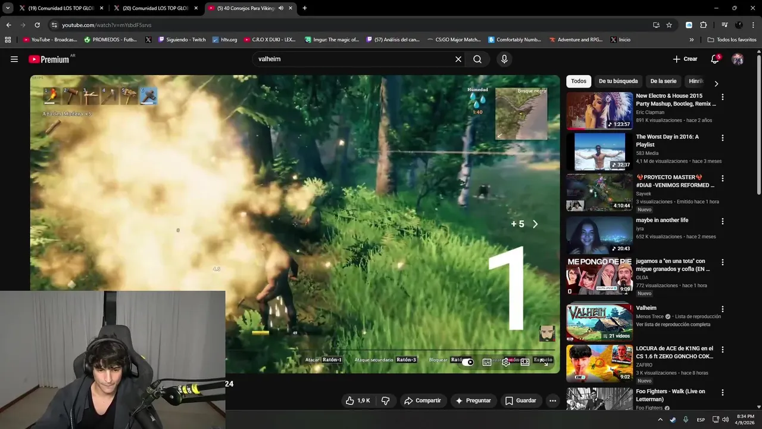
Task: Open New Electro & House 2015 thumbnail
Action: click(x=599, y=110)
